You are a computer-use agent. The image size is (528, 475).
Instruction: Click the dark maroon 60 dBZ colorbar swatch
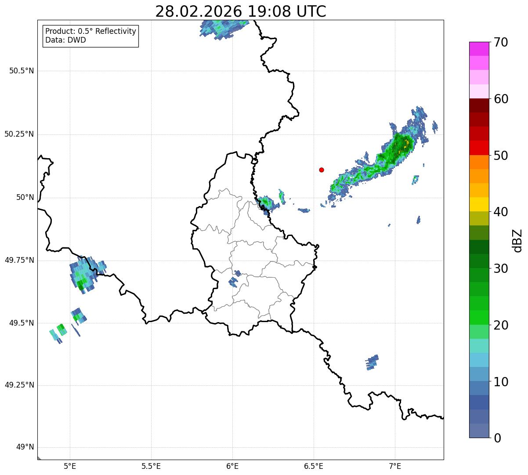(479, 105)
